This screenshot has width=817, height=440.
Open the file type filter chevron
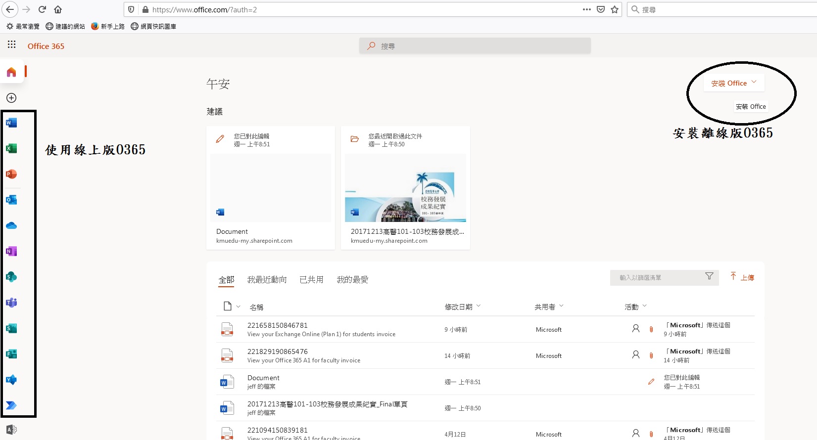click(238, 307)
